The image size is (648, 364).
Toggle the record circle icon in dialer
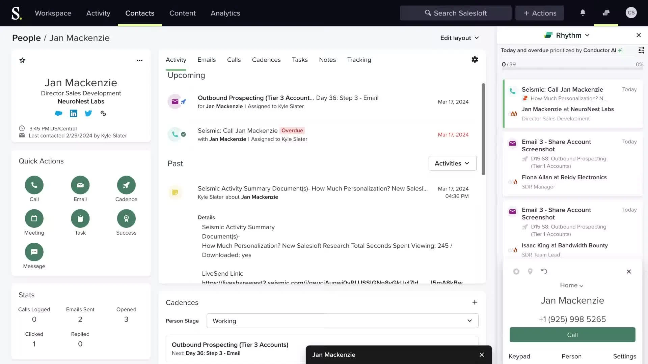pos(516,271)
